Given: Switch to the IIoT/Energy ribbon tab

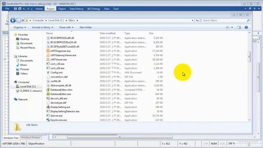Looking at the screenshot, I should 94,9.
